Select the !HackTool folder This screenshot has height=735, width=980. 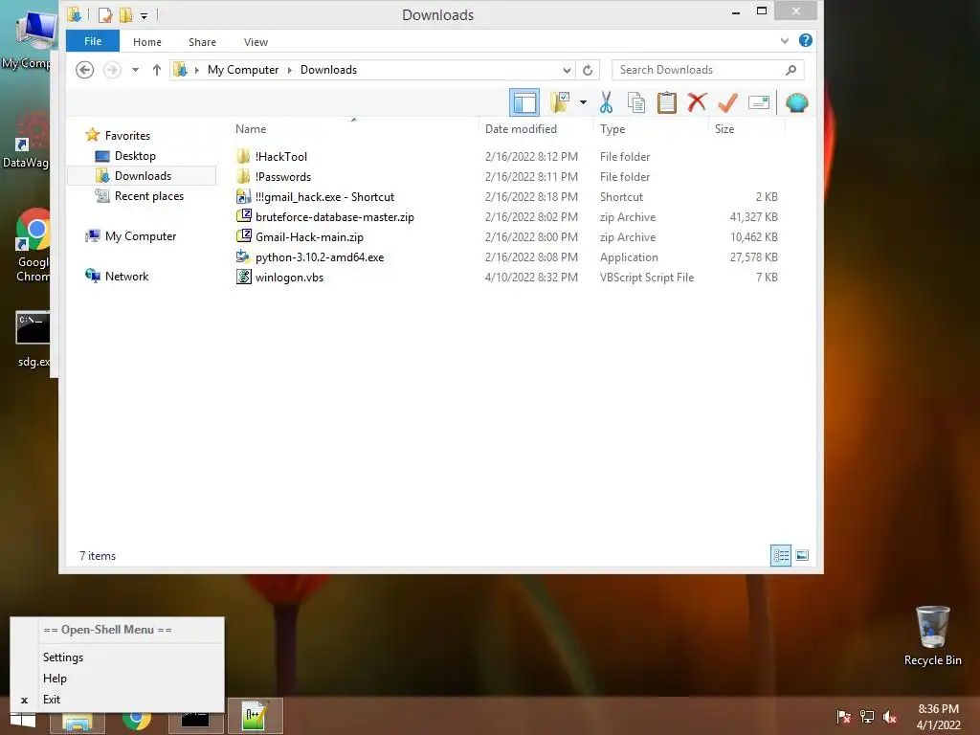(280, 157)
